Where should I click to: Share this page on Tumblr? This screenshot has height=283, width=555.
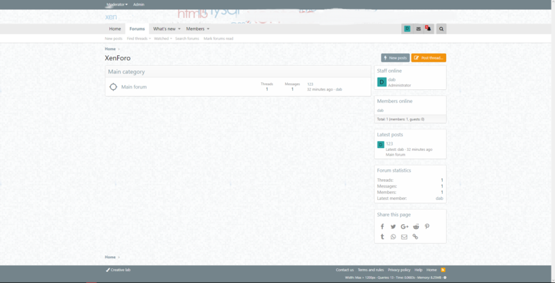(x=382, y=237)
